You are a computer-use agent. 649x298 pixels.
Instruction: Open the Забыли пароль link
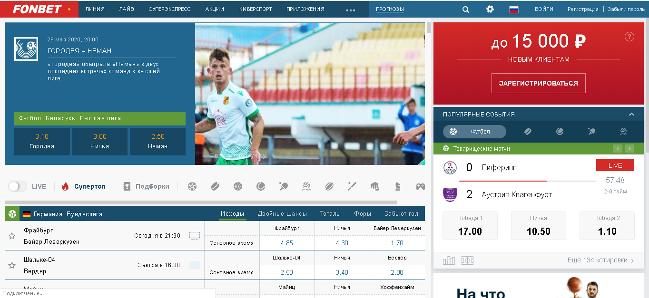(626, 9)
